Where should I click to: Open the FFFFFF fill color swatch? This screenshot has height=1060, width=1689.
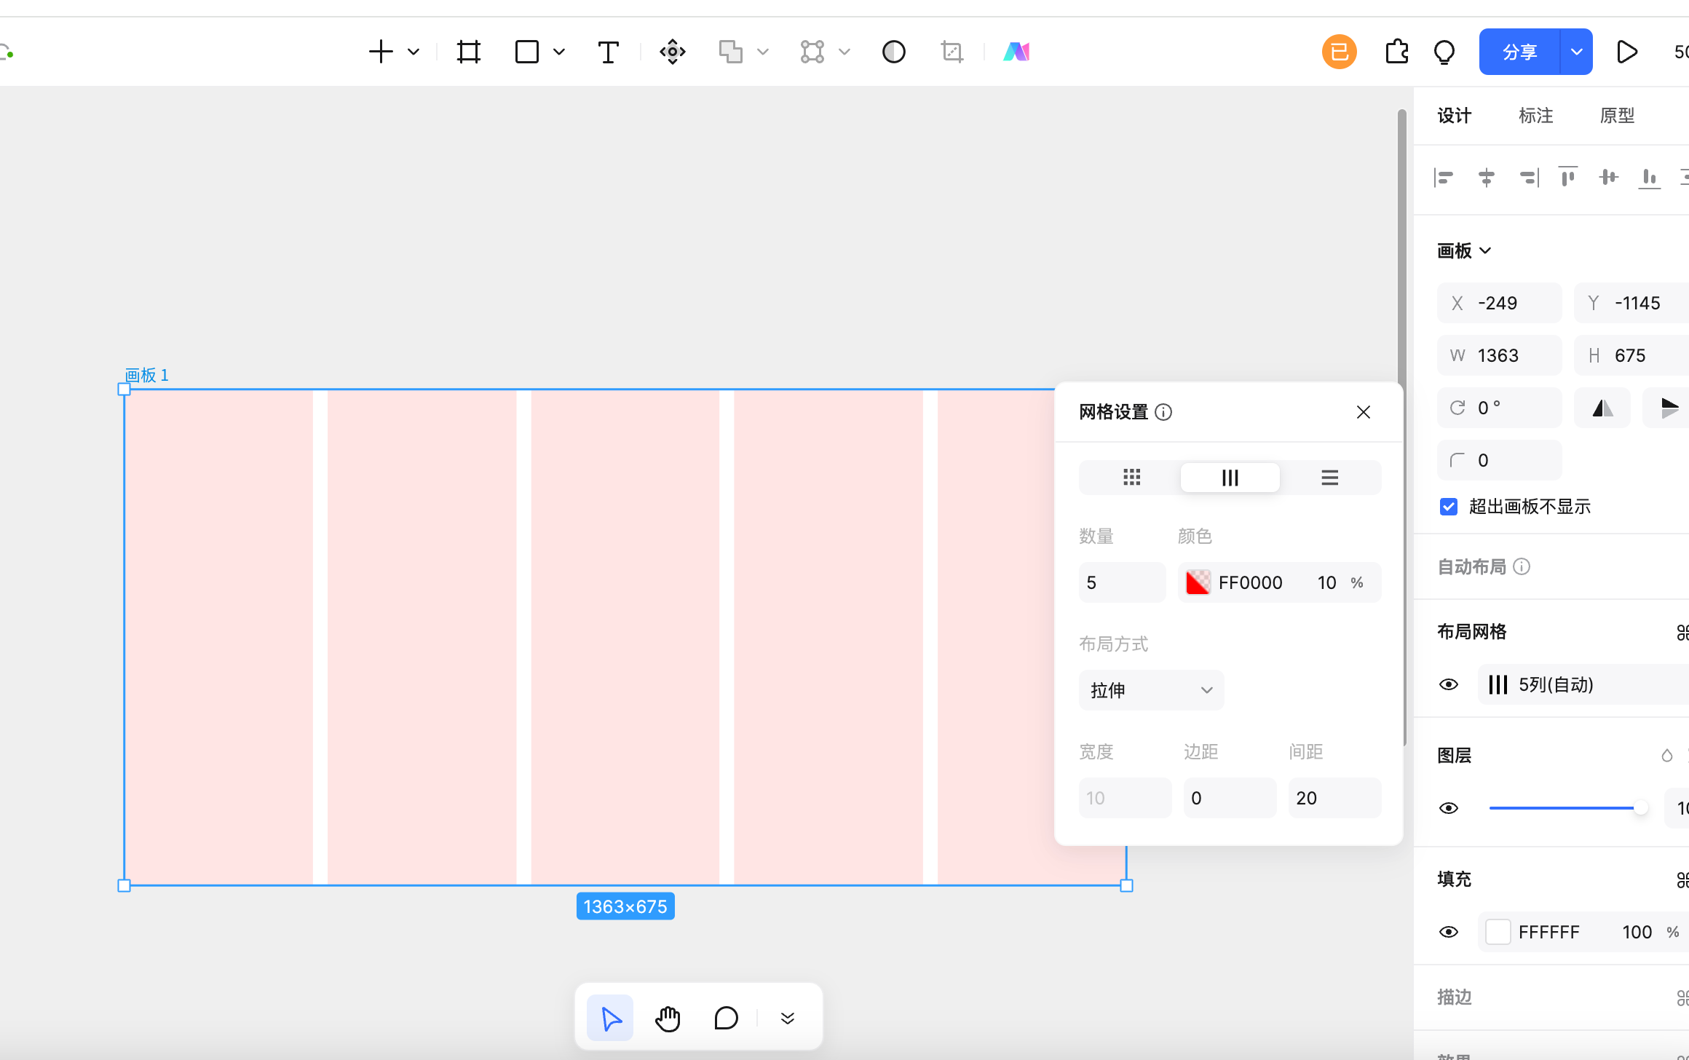click(x=1498, y=932)
